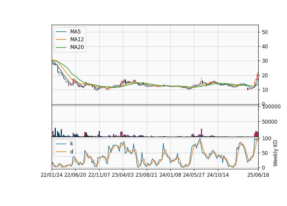Click the price axis label 40
Image resolution: width=287 pixels, height=206 pixels.
point(265,47)
